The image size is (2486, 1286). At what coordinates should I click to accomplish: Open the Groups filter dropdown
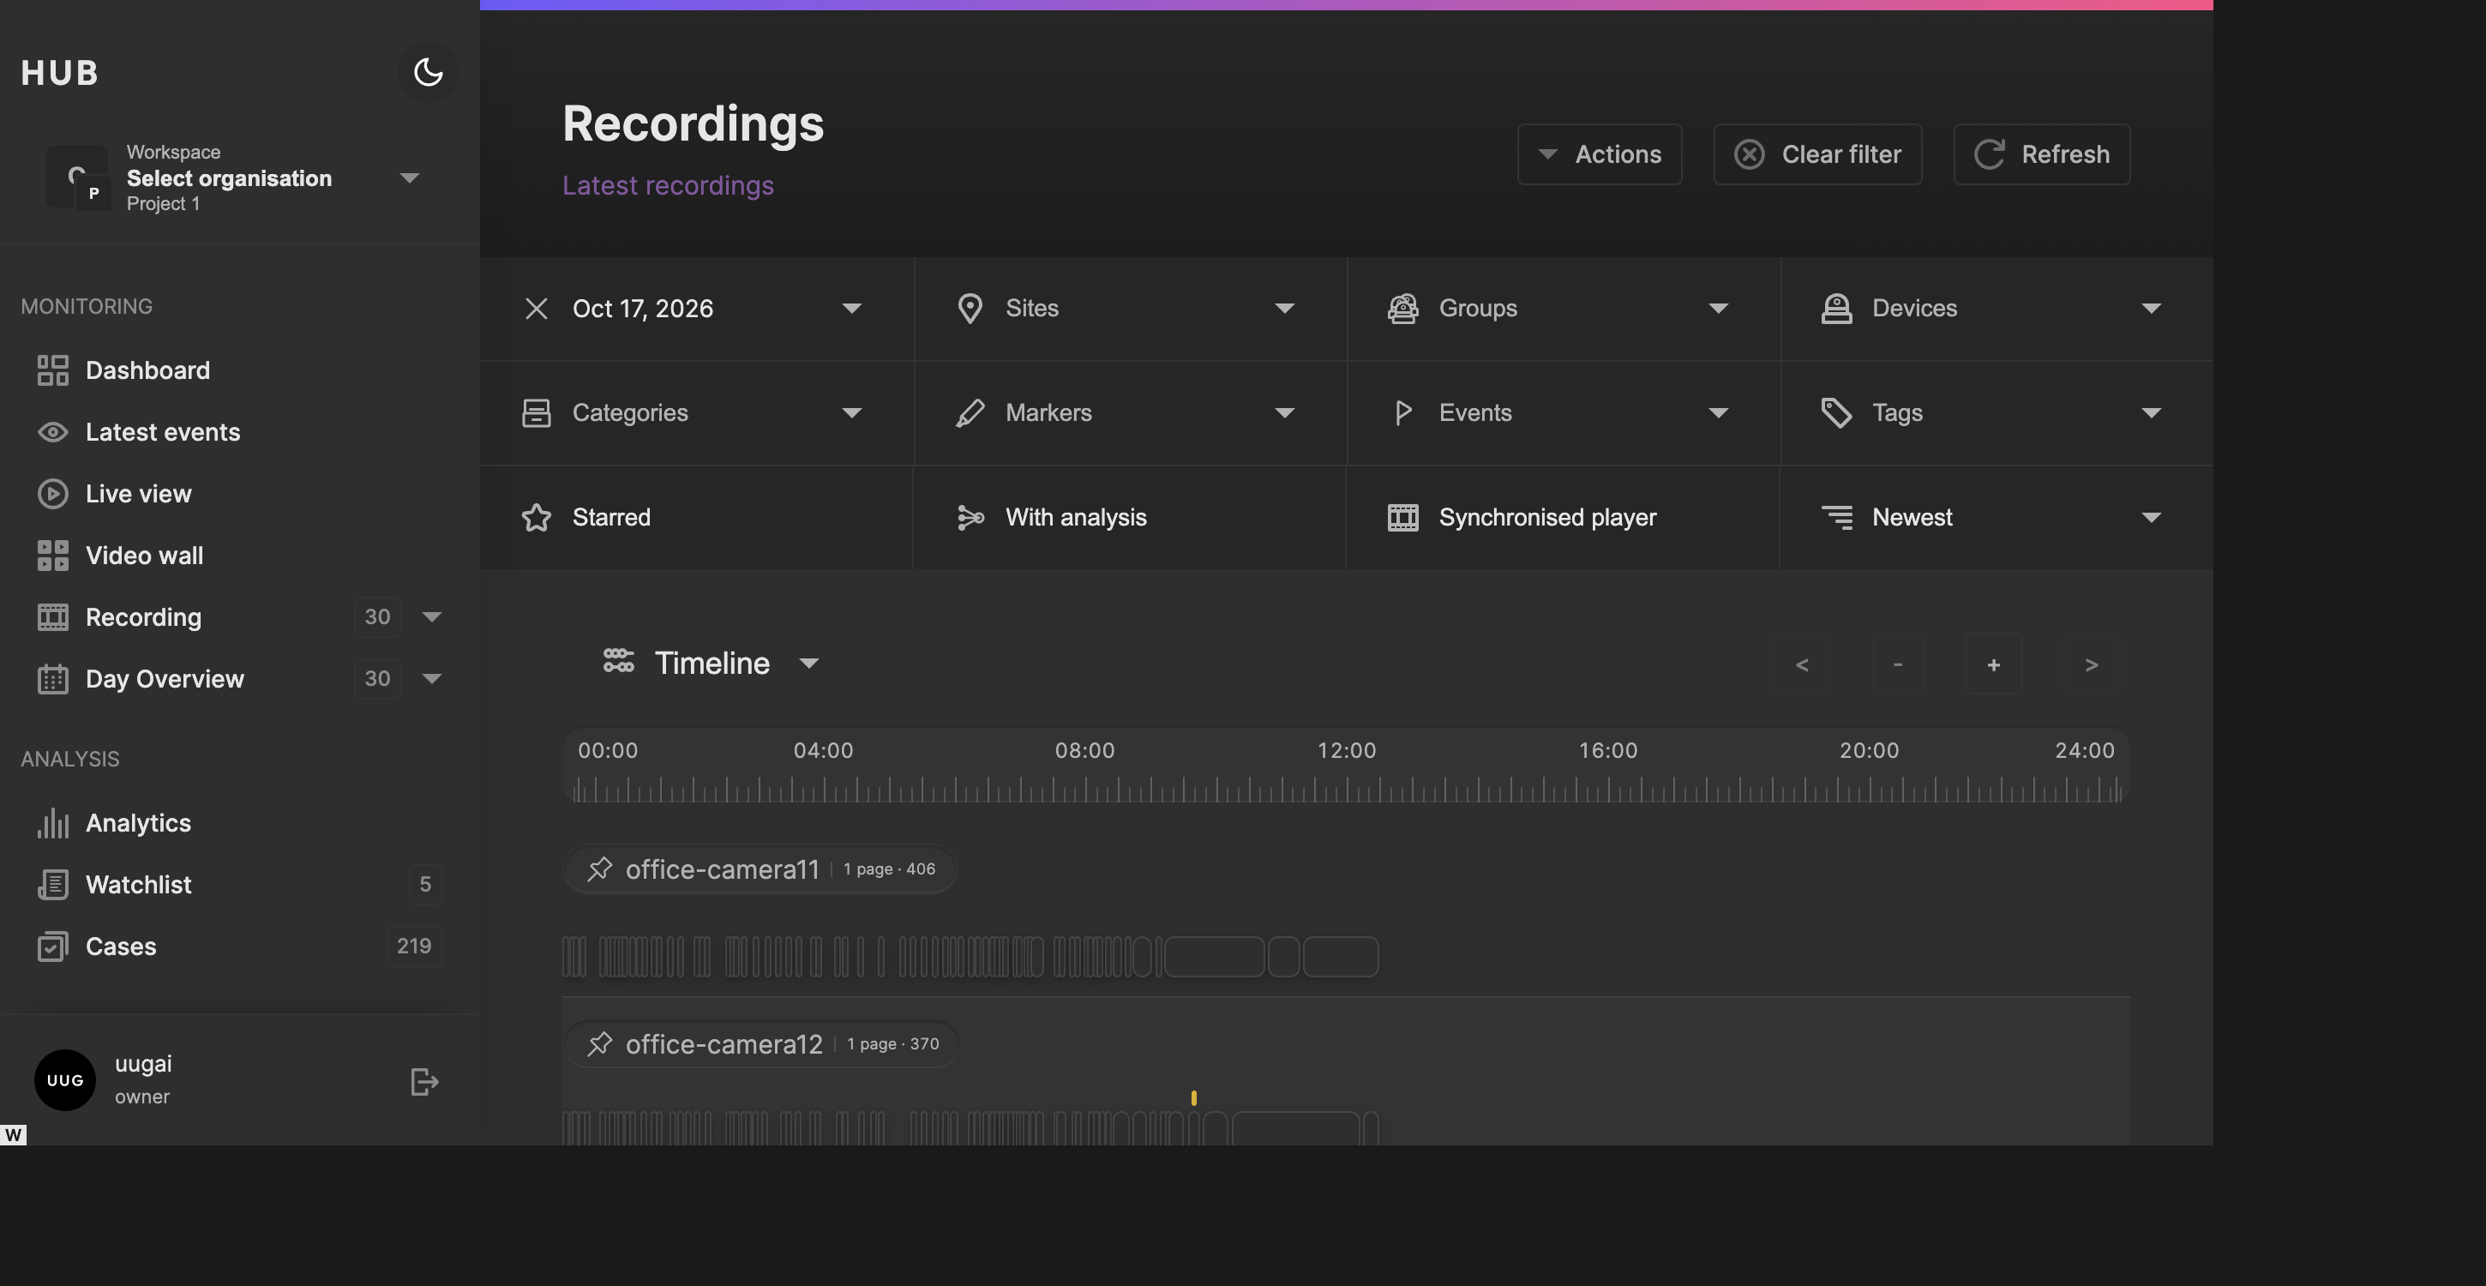point(1563,309)
